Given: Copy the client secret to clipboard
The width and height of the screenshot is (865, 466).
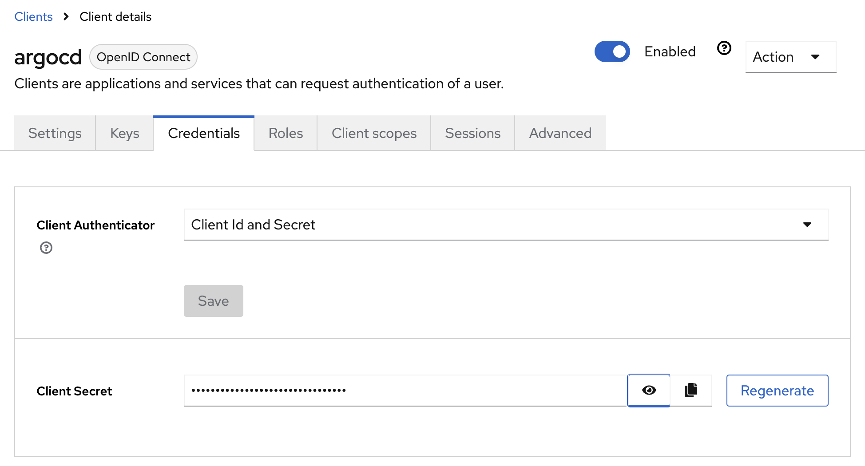Looking at the screenshot, I should (x=691, y=390).
